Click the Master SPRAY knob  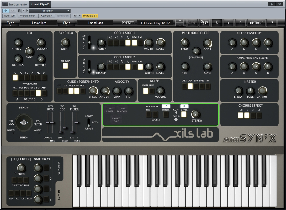point(238,91)
